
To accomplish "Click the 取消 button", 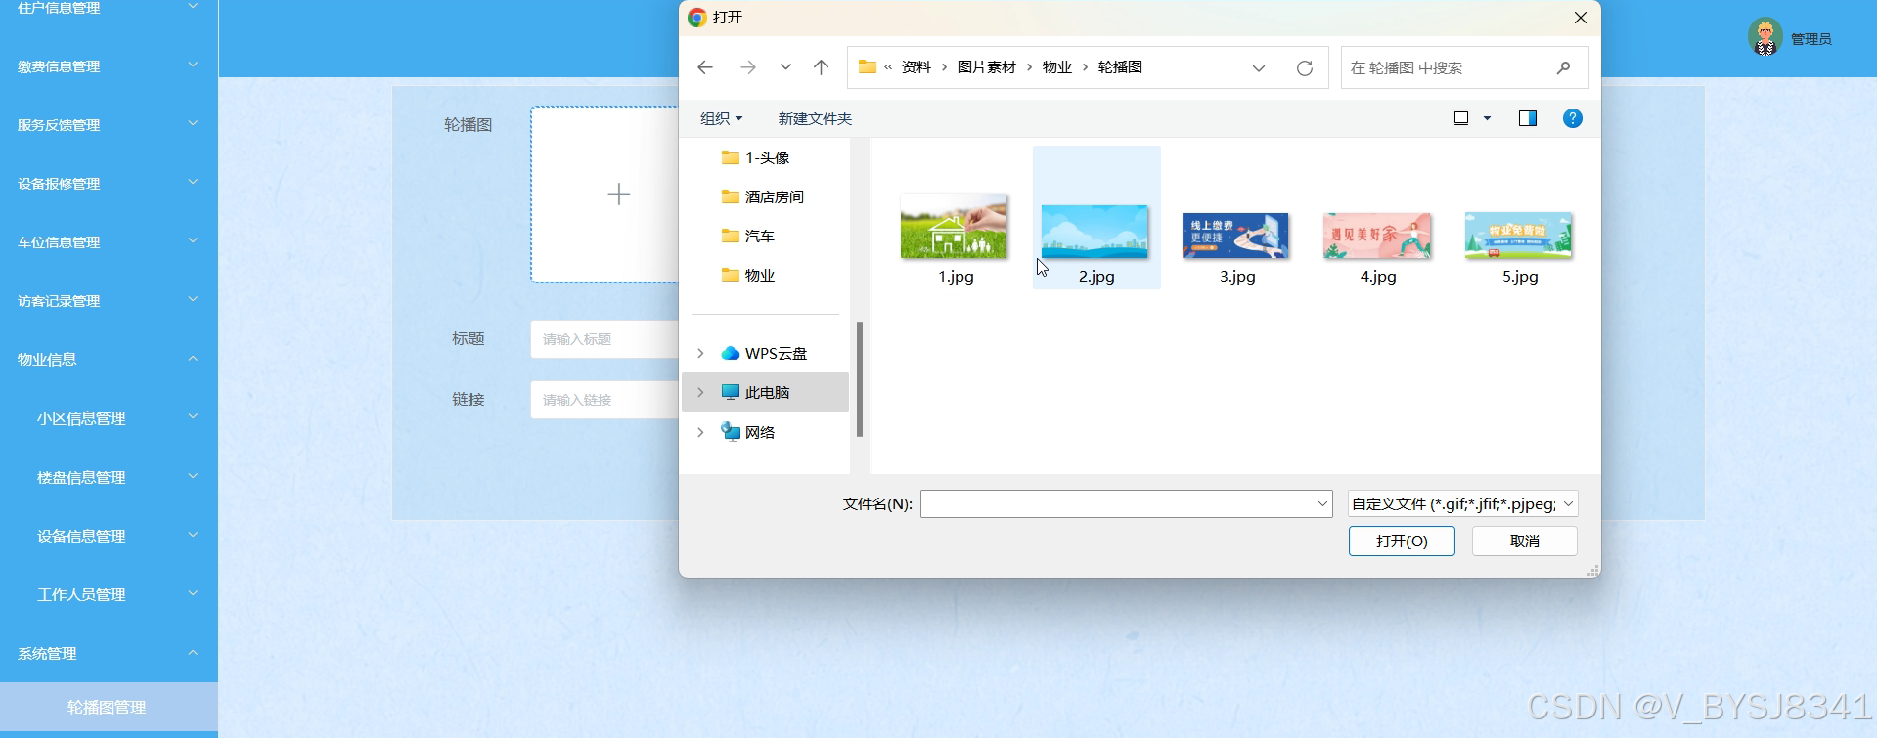I will point(1524,541).
